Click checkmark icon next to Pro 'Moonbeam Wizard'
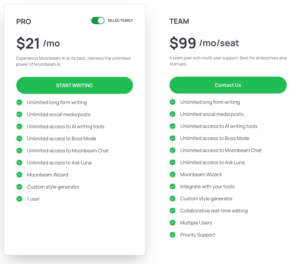 click(x=19, y=175)
